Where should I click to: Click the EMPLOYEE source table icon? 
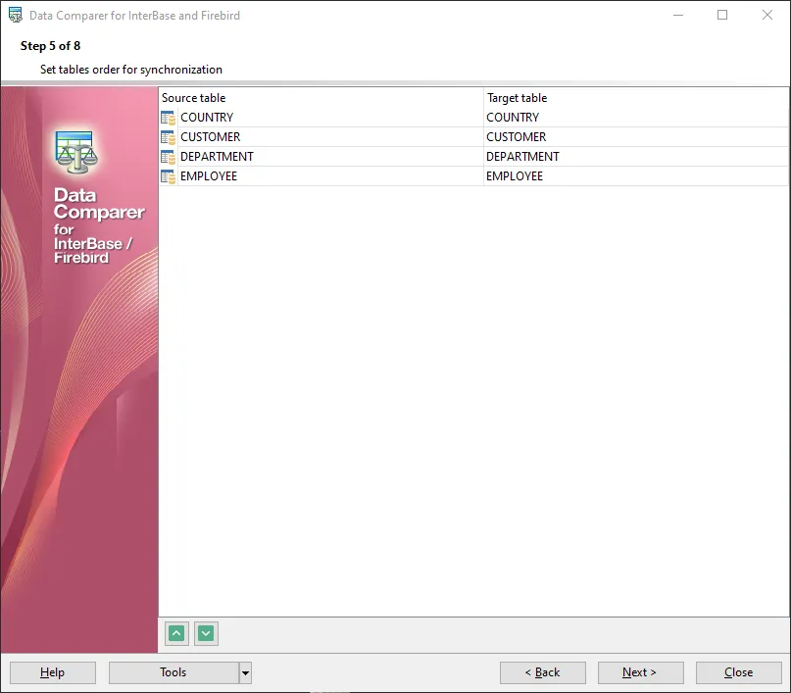168,176
